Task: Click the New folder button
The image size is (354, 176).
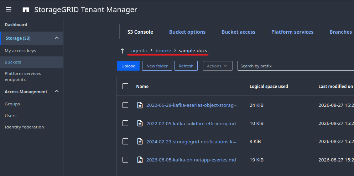Action: tap(157, 66)
